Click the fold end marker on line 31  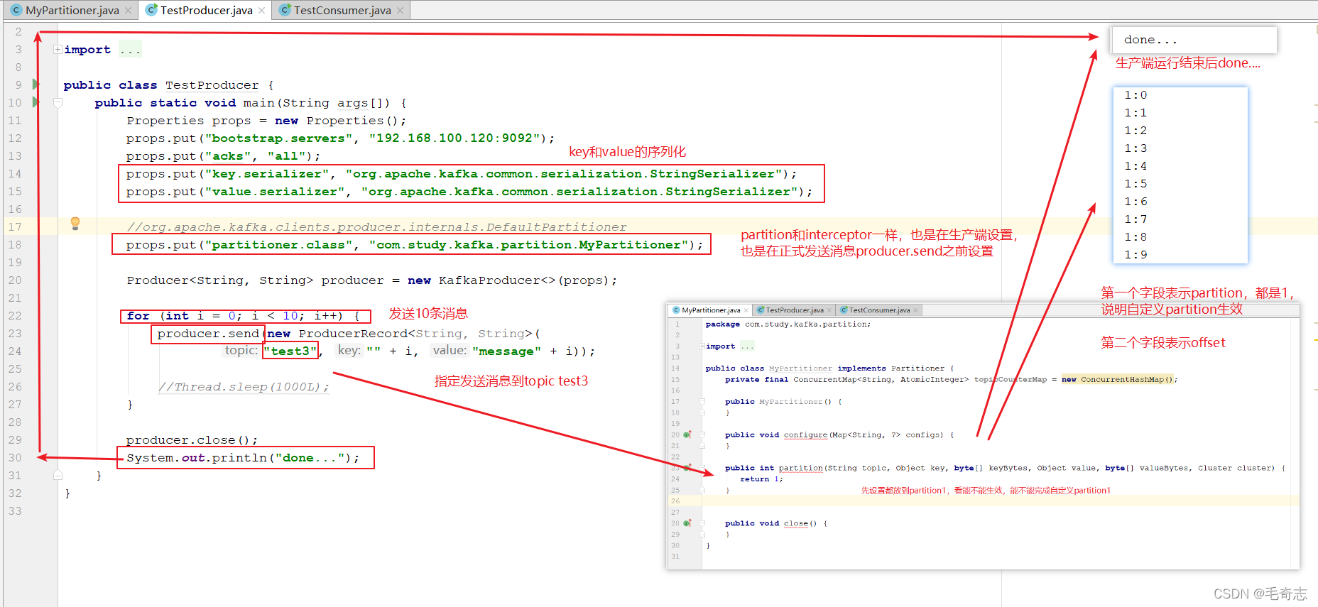58,475
